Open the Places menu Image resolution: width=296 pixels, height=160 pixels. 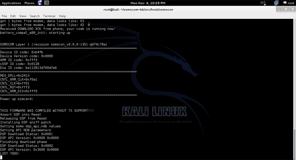point(29,3)
